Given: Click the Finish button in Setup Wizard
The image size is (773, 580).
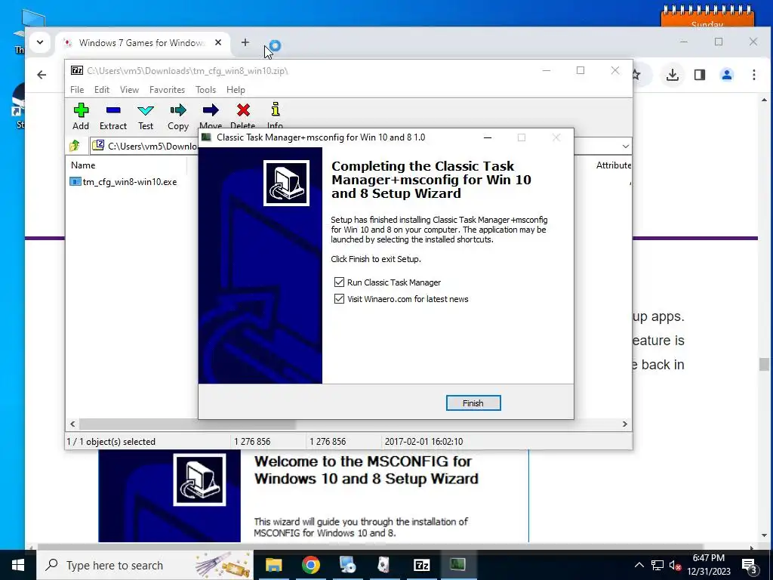Looking at the screenshot, I should point(473,403).
